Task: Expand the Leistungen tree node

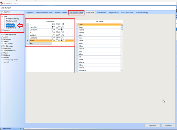Action: [x=2, y=39]
